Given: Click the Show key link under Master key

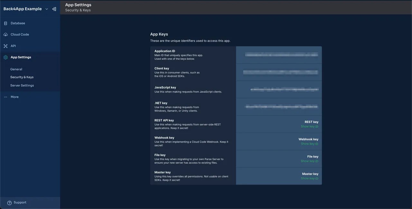Looking at the screenshot, I should pos(307,178).
